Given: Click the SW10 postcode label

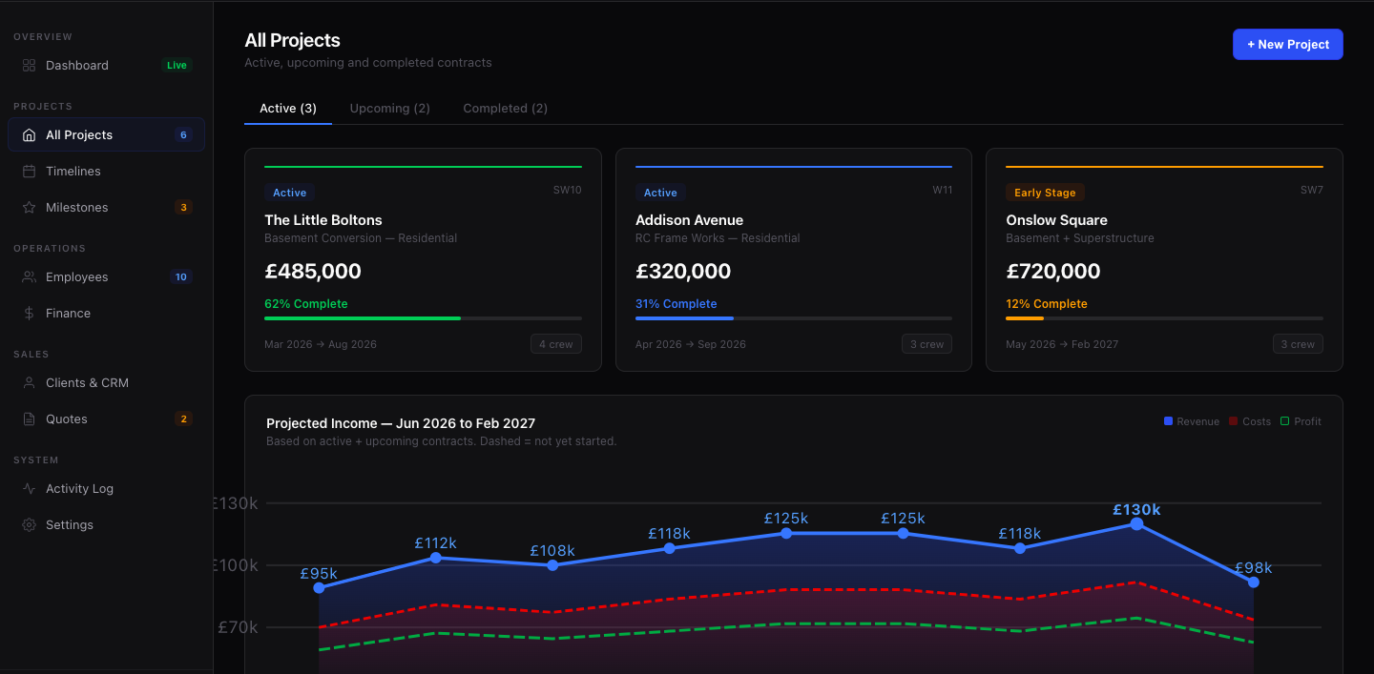Looking at the screenshot, I should [x=567, y=190].
